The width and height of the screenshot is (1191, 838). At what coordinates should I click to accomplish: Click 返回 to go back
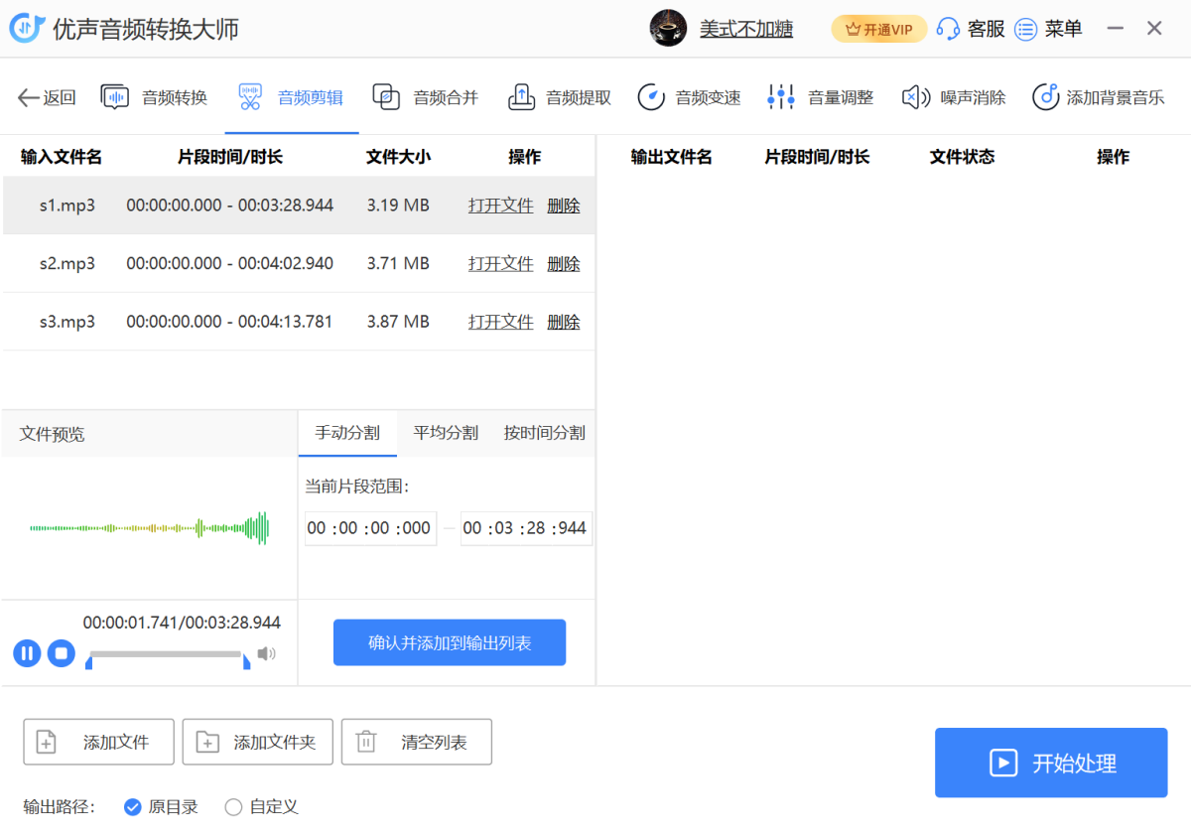(x=45, y=96)
